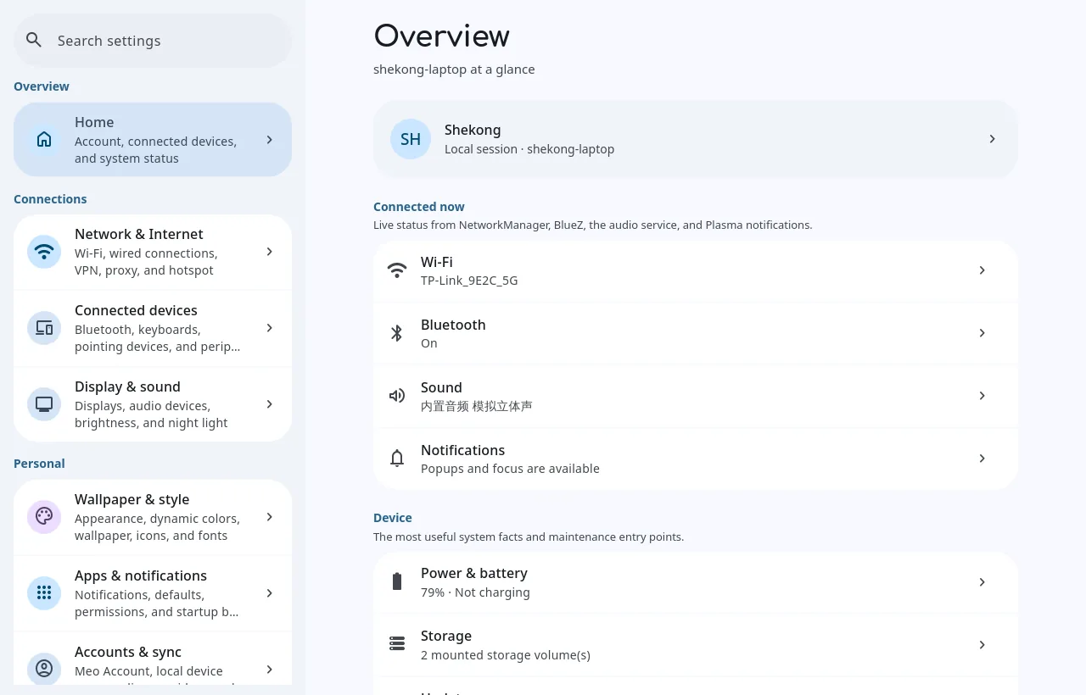Screen dimensions: 1086x695
Task: Go to Connected devices settings
Action: point(153,328)
